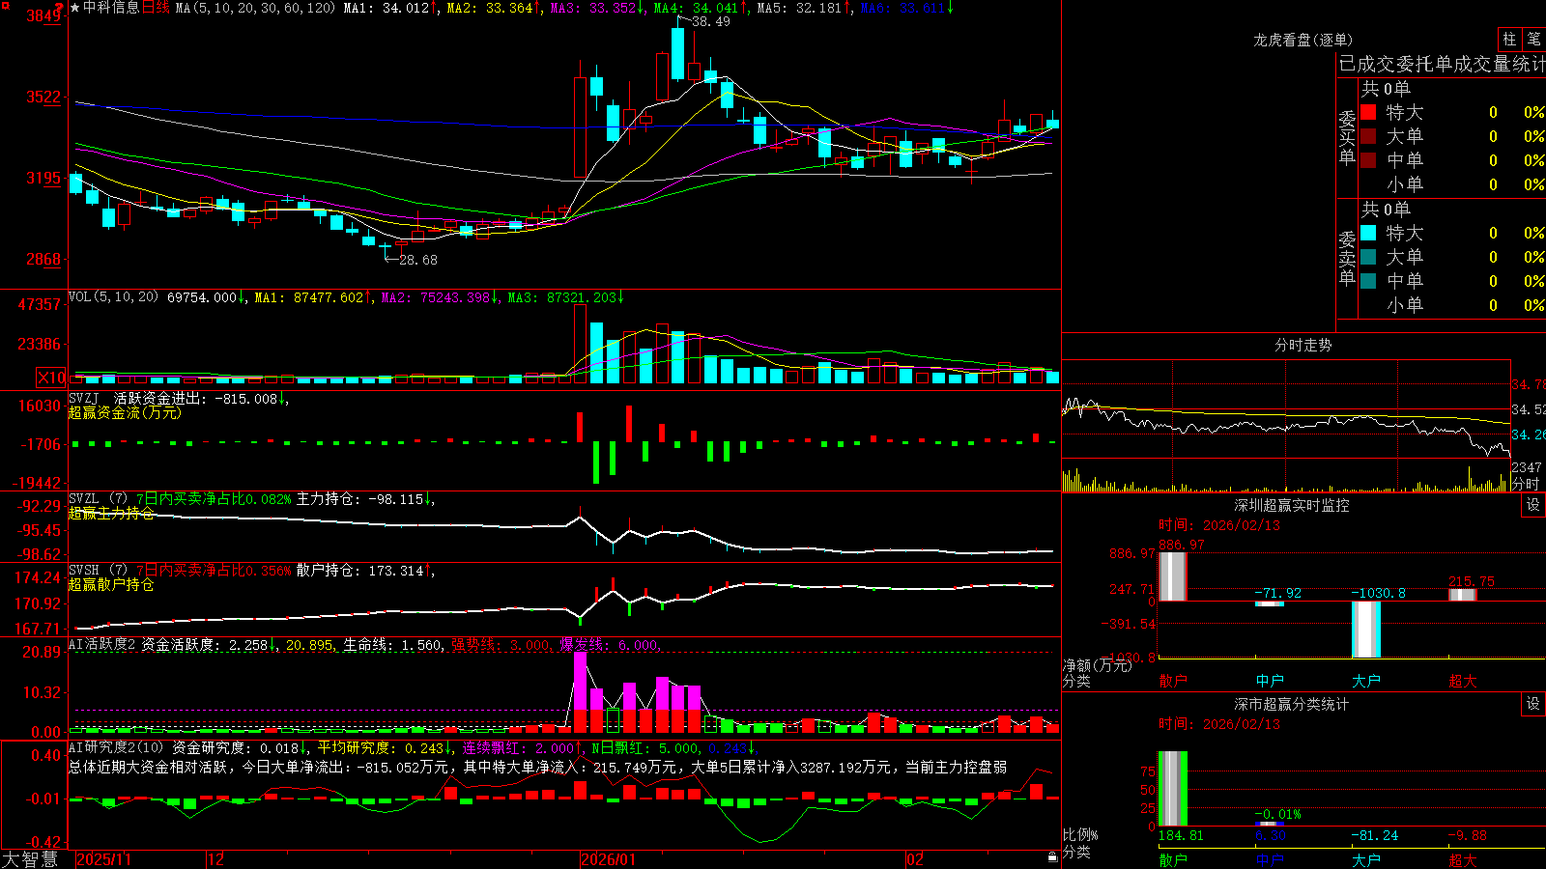Open 设 settings for 深圳超赢实时监控

click(1533, 505)
